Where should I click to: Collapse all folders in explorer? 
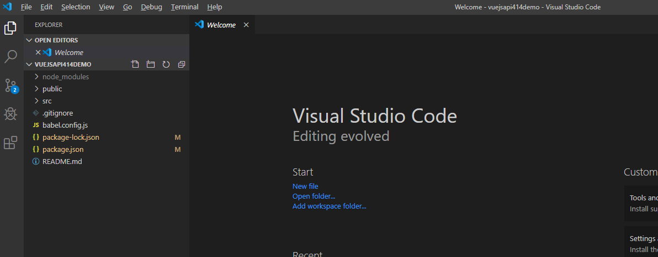tap(181, 64)
